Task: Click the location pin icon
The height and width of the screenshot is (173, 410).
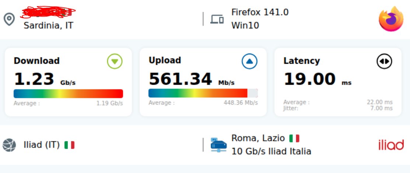Action: [9, 20]
